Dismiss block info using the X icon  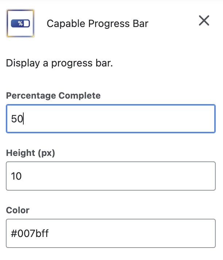pos(204,21)
